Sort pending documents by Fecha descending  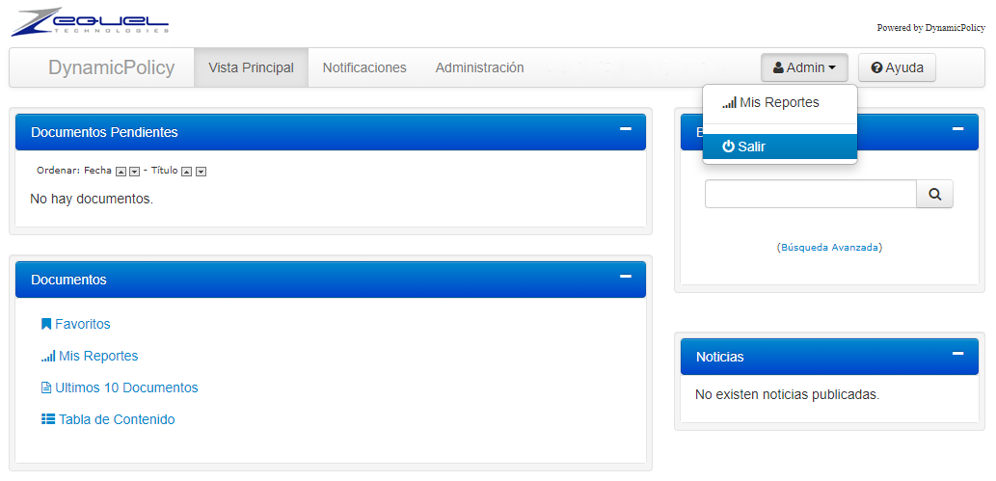click(x=134, y=172)
